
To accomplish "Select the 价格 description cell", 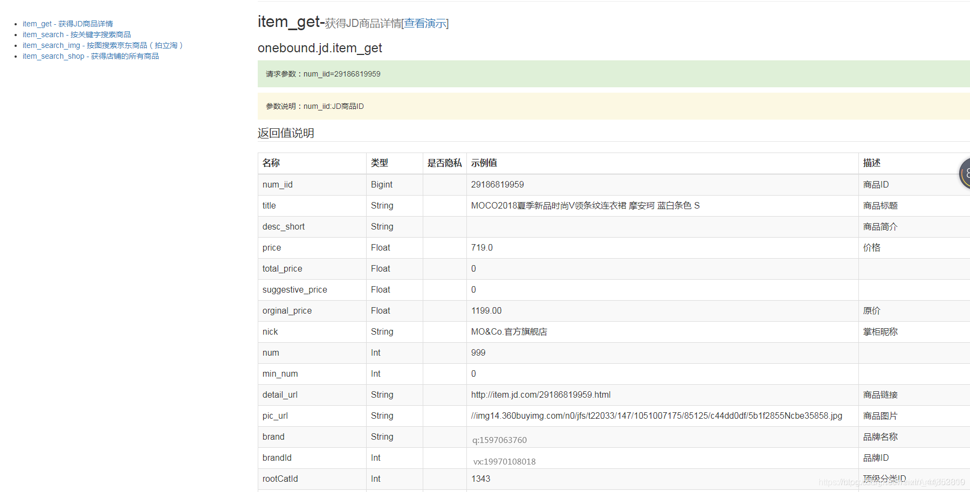I will 914,248.
